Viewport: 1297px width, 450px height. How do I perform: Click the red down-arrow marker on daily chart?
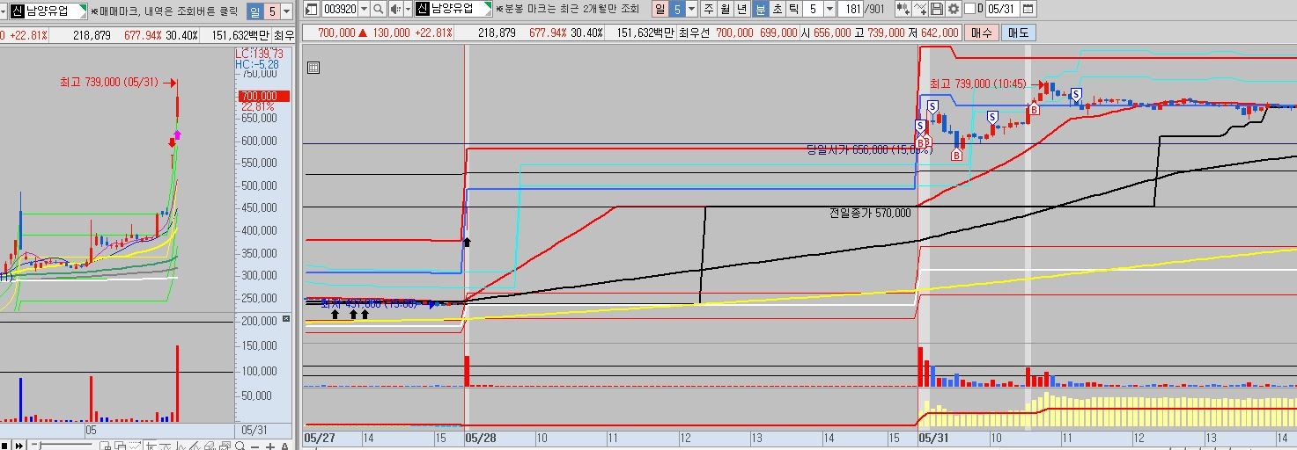pyautogui.click(x=173, y=142)
